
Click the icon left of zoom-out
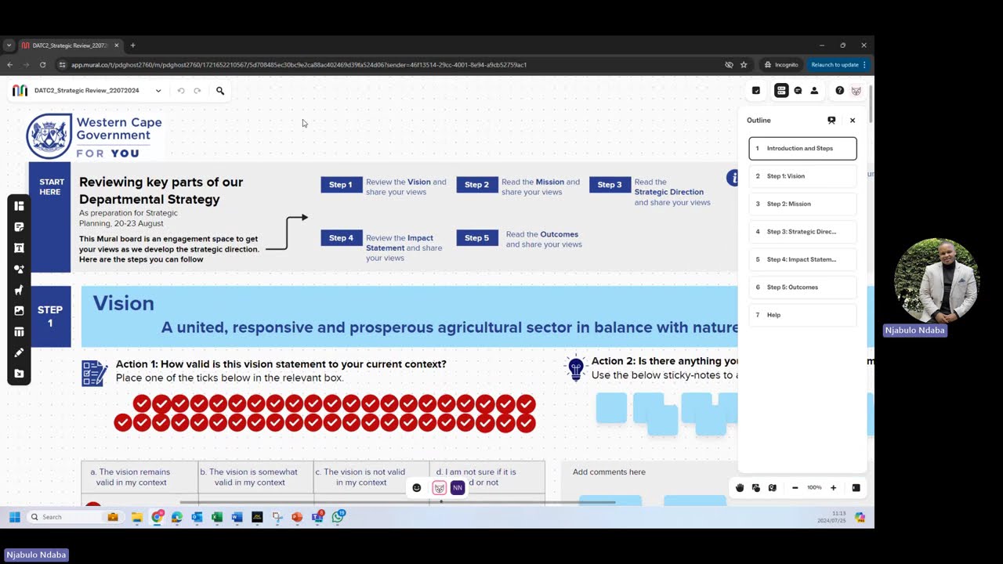(x=773, y=488)
